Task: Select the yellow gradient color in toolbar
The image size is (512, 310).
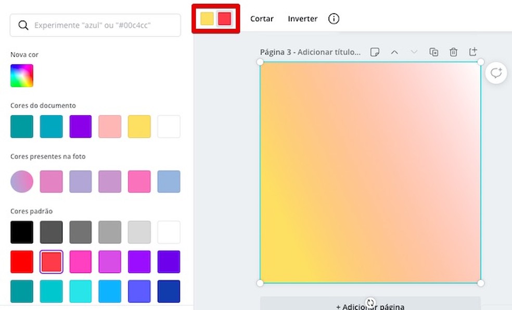Action: pyautogui.click(x=207, y=19)
